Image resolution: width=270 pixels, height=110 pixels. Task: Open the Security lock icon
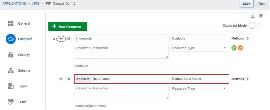[11, 55]
